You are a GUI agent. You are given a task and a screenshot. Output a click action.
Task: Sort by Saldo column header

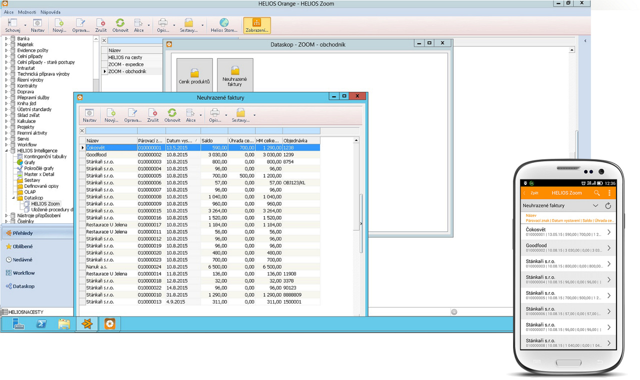[214, 141]
